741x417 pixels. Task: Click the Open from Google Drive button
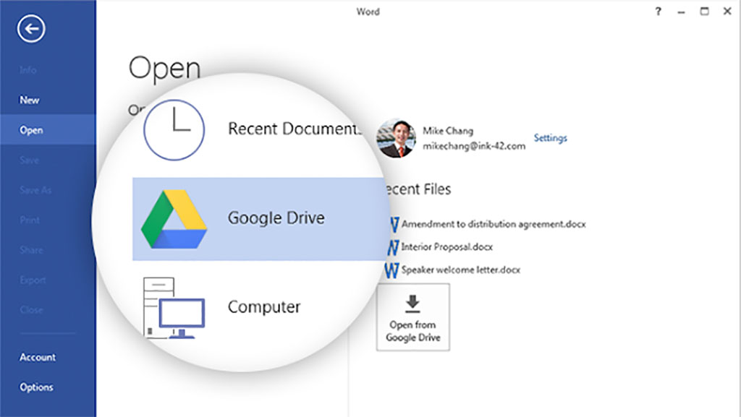413,317
